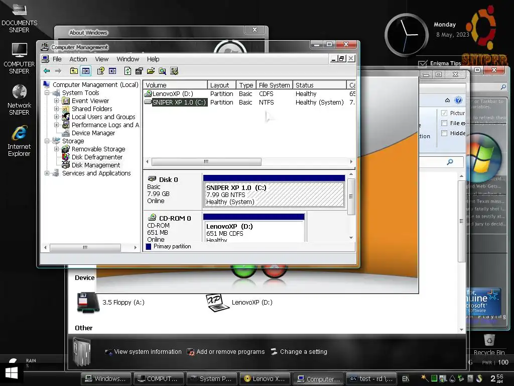Click the Forward arrow in Computer Management toolbar
Screen dimensions: 514x386
pyautogui.click(x=58, y=71)
